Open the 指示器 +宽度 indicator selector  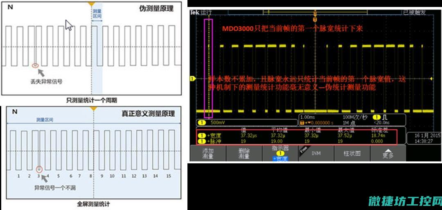tap(280, 154)
